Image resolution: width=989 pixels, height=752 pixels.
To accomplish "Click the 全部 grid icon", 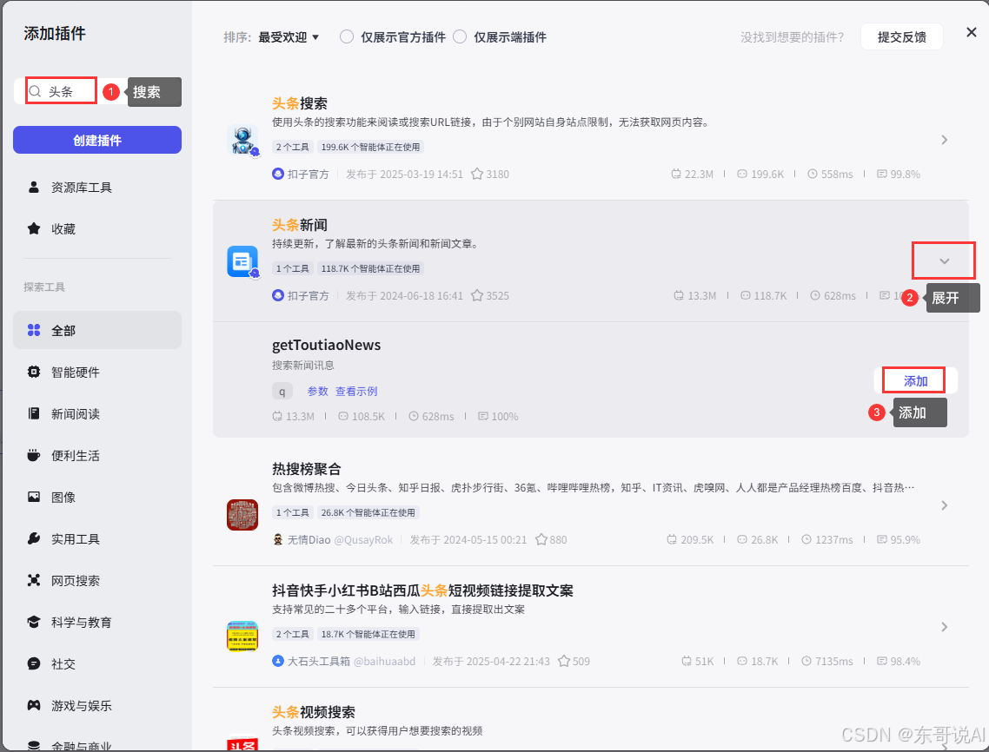I will click(34, 330).
